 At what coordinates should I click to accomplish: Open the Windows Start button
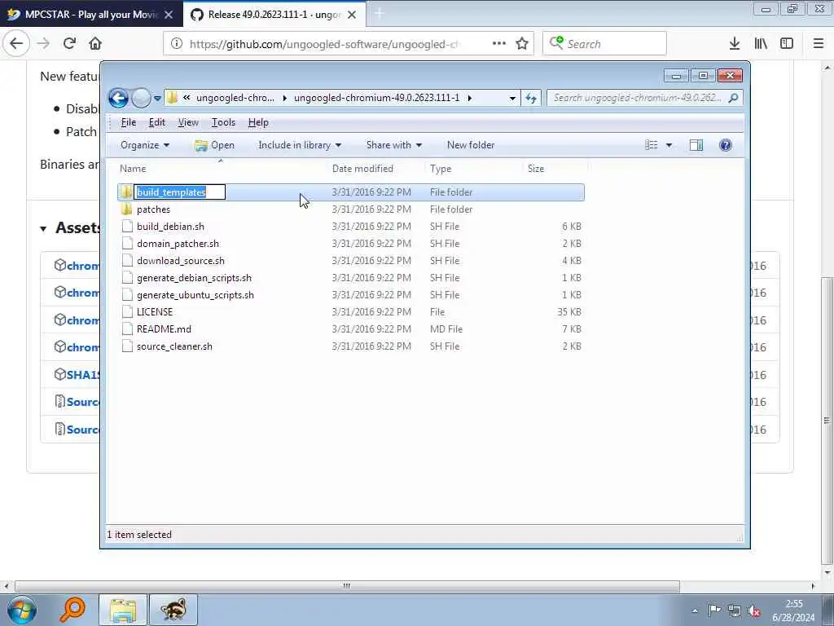22,610
